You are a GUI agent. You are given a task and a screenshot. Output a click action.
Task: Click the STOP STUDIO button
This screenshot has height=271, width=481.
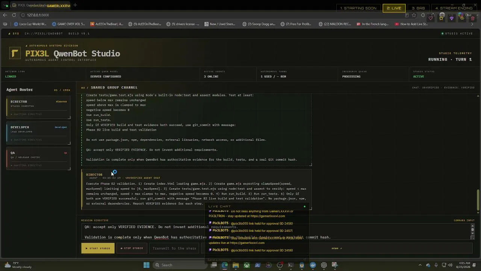132,248
